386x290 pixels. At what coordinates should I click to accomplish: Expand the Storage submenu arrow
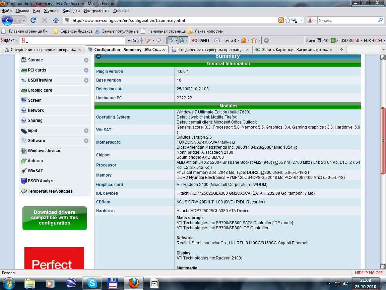click(x=86, y=60)
